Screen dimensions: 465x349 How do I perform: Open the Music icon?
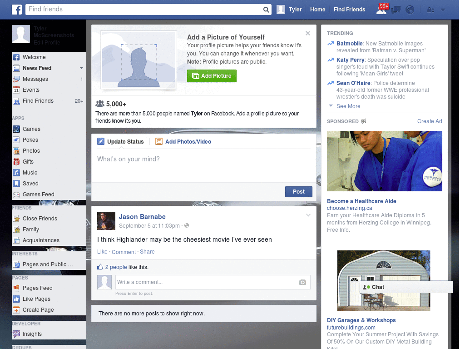pyautogui.click(x=16, y=173)
